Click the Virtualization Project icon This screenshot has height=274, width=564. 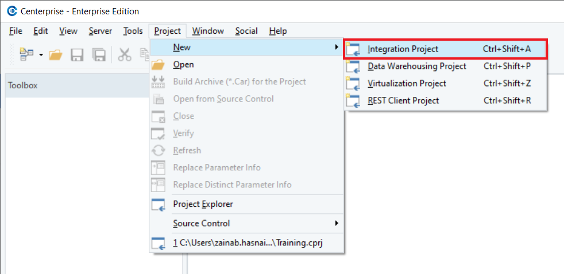[x=352, y=84]
